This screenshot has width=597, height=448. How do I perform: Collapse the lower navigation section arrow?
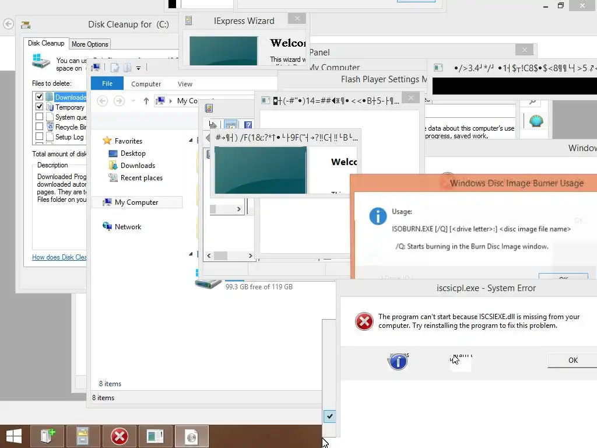191,254
